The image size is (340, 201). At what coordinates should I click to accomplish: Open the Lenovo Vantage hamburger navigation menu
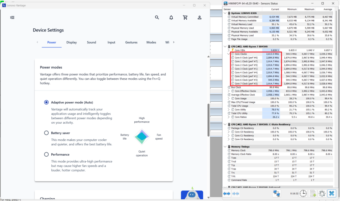pyautogui.click(x=12, y=18)
